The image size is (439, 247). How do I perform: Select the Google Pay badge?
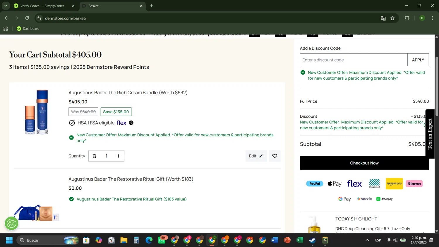344,199
